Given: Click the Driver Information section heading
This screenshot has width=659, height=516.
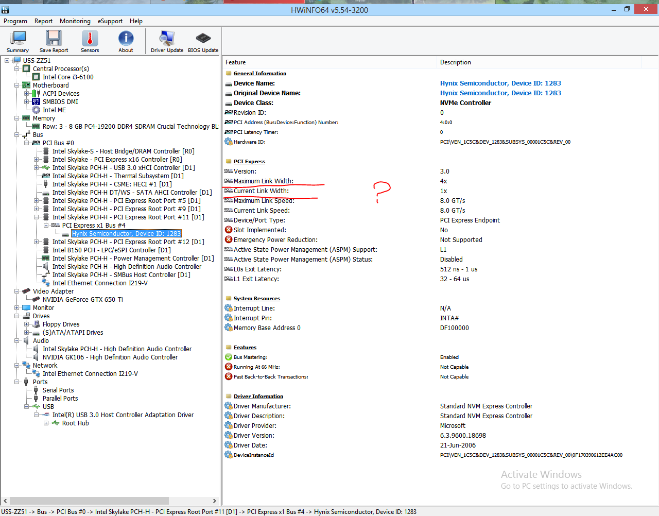Looking at the screenshot, I should (x=258, y=397).
